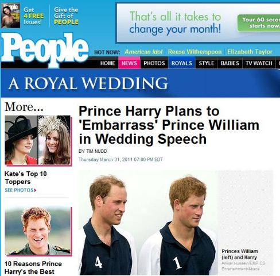
Task: Click the Get 4 FREE Issues link
Action: click(x=33, y=16)
